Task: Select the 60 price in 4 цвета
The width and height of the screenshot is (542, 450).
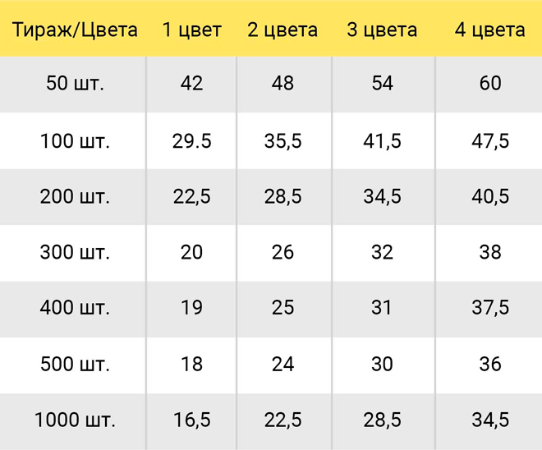Action: pyautogui.click(x=490, y=83)
